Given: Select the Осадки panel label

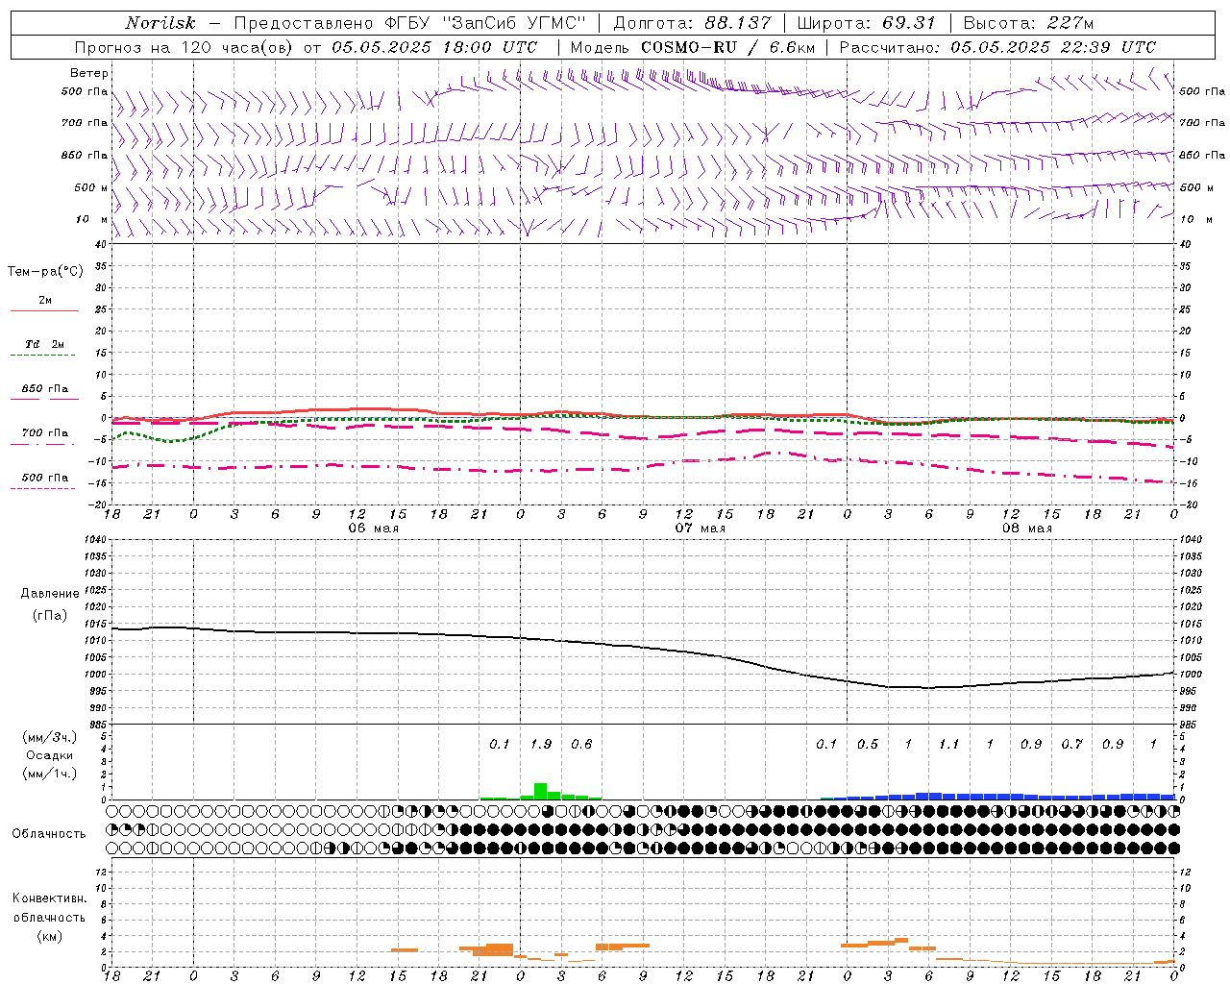Looking at the screenshot, I should 50,755.
